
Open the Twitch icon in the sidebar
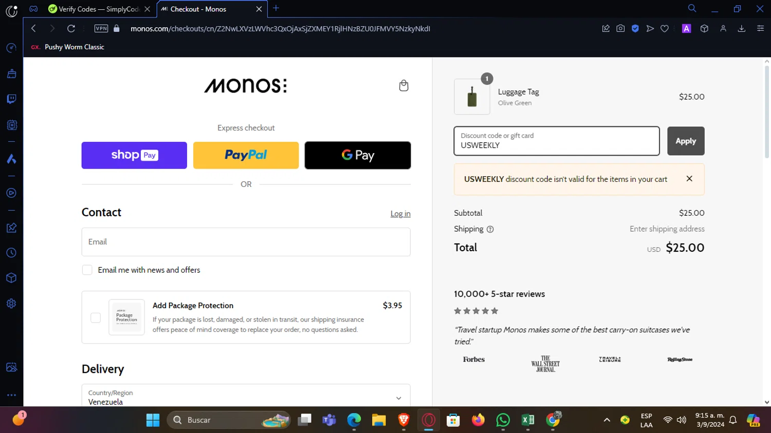coord(11,99)
